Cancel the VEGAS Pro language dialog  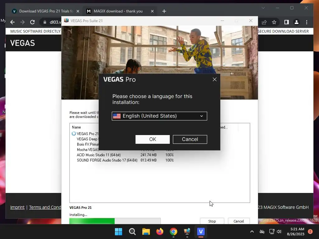coord(190,139)
